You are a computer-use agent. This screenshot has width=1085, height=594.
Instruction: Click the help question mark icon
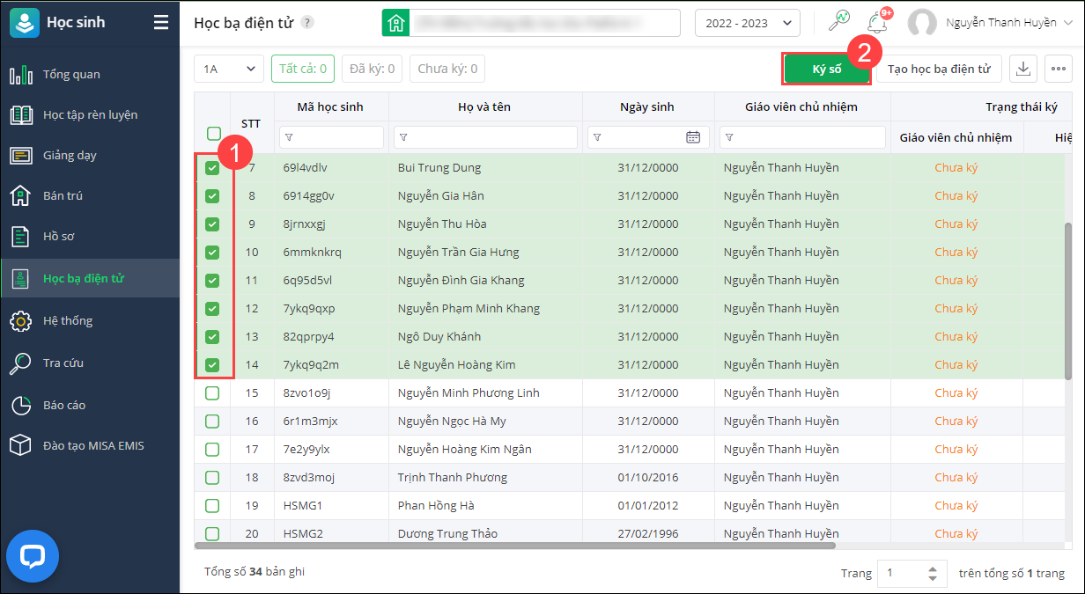[x=306, y=23]
